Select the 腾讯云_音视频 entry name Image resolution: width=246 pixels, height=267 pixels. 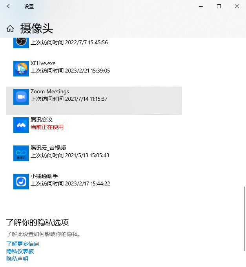[48, 148]
